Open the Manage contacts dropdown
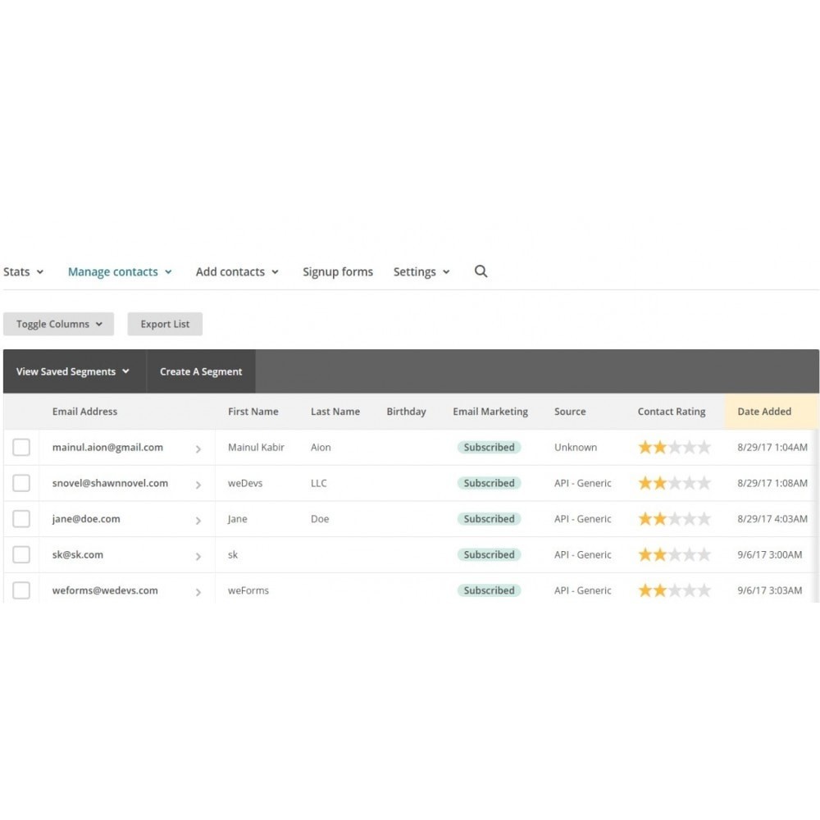Screen dimensions: 820x820 pyautogui.click(x=120, y=272)
